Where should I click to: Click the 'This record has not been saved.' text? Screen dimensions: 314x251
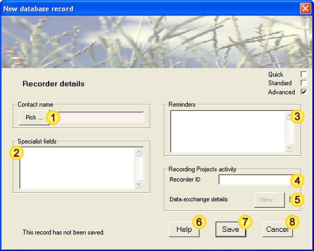pos(63,232)
